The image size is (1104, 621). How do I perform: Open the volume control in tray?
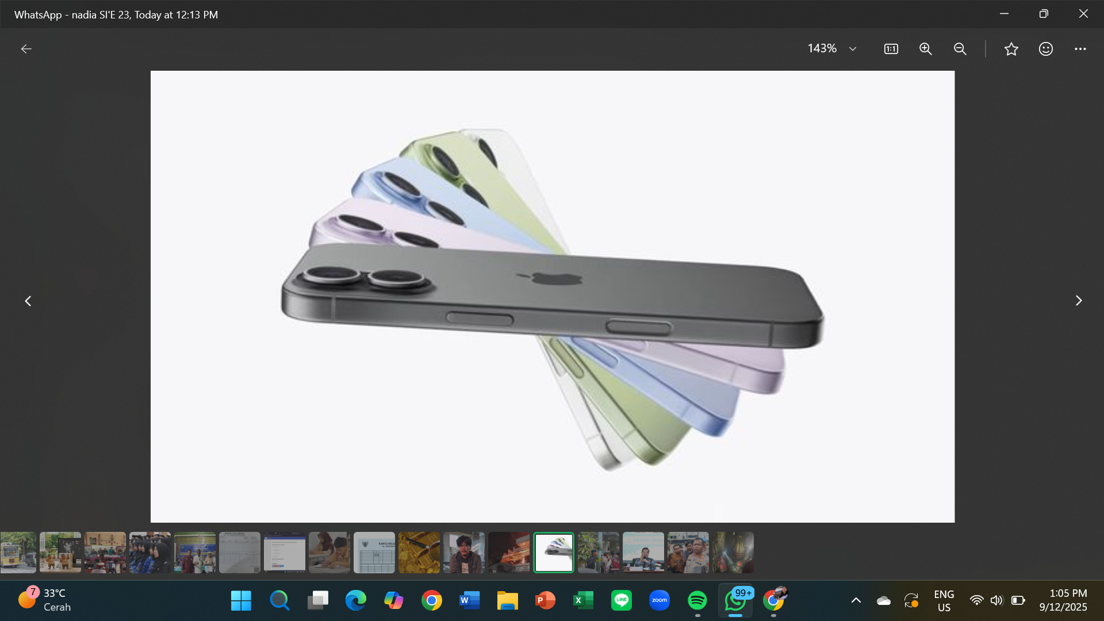[996, 601]
